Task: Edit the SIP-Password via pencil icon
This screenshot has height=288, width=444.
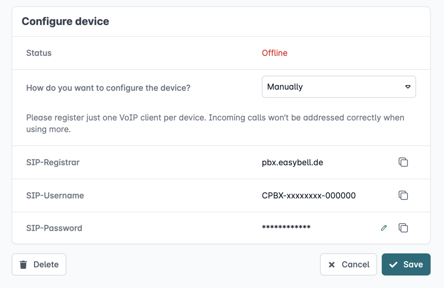Action: tap(384, 228)
